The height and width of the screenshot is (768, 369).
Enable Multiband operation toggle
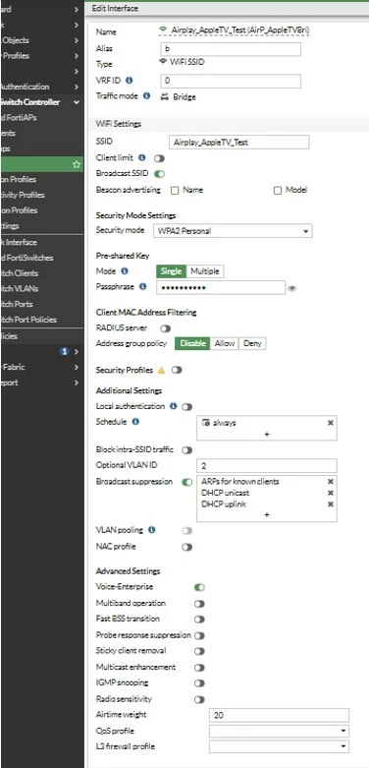[x=199, y=604]
